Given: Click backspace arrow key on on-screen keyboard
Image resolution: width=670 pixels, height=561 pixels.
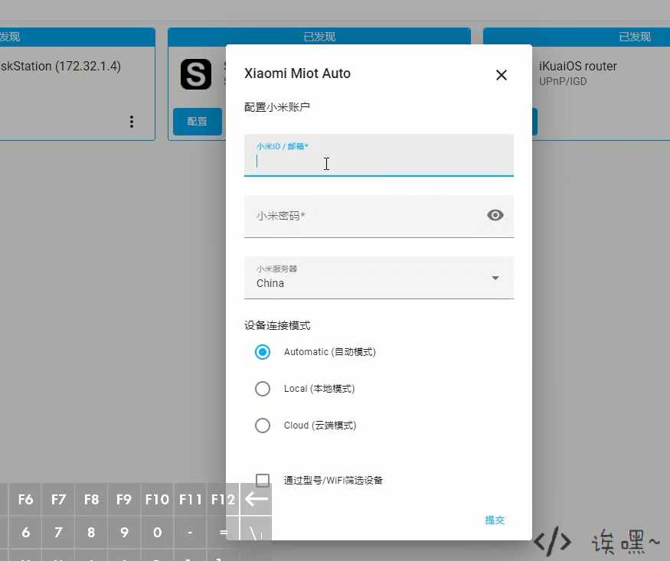Looking at the screenshot, I should coord(256,499).
